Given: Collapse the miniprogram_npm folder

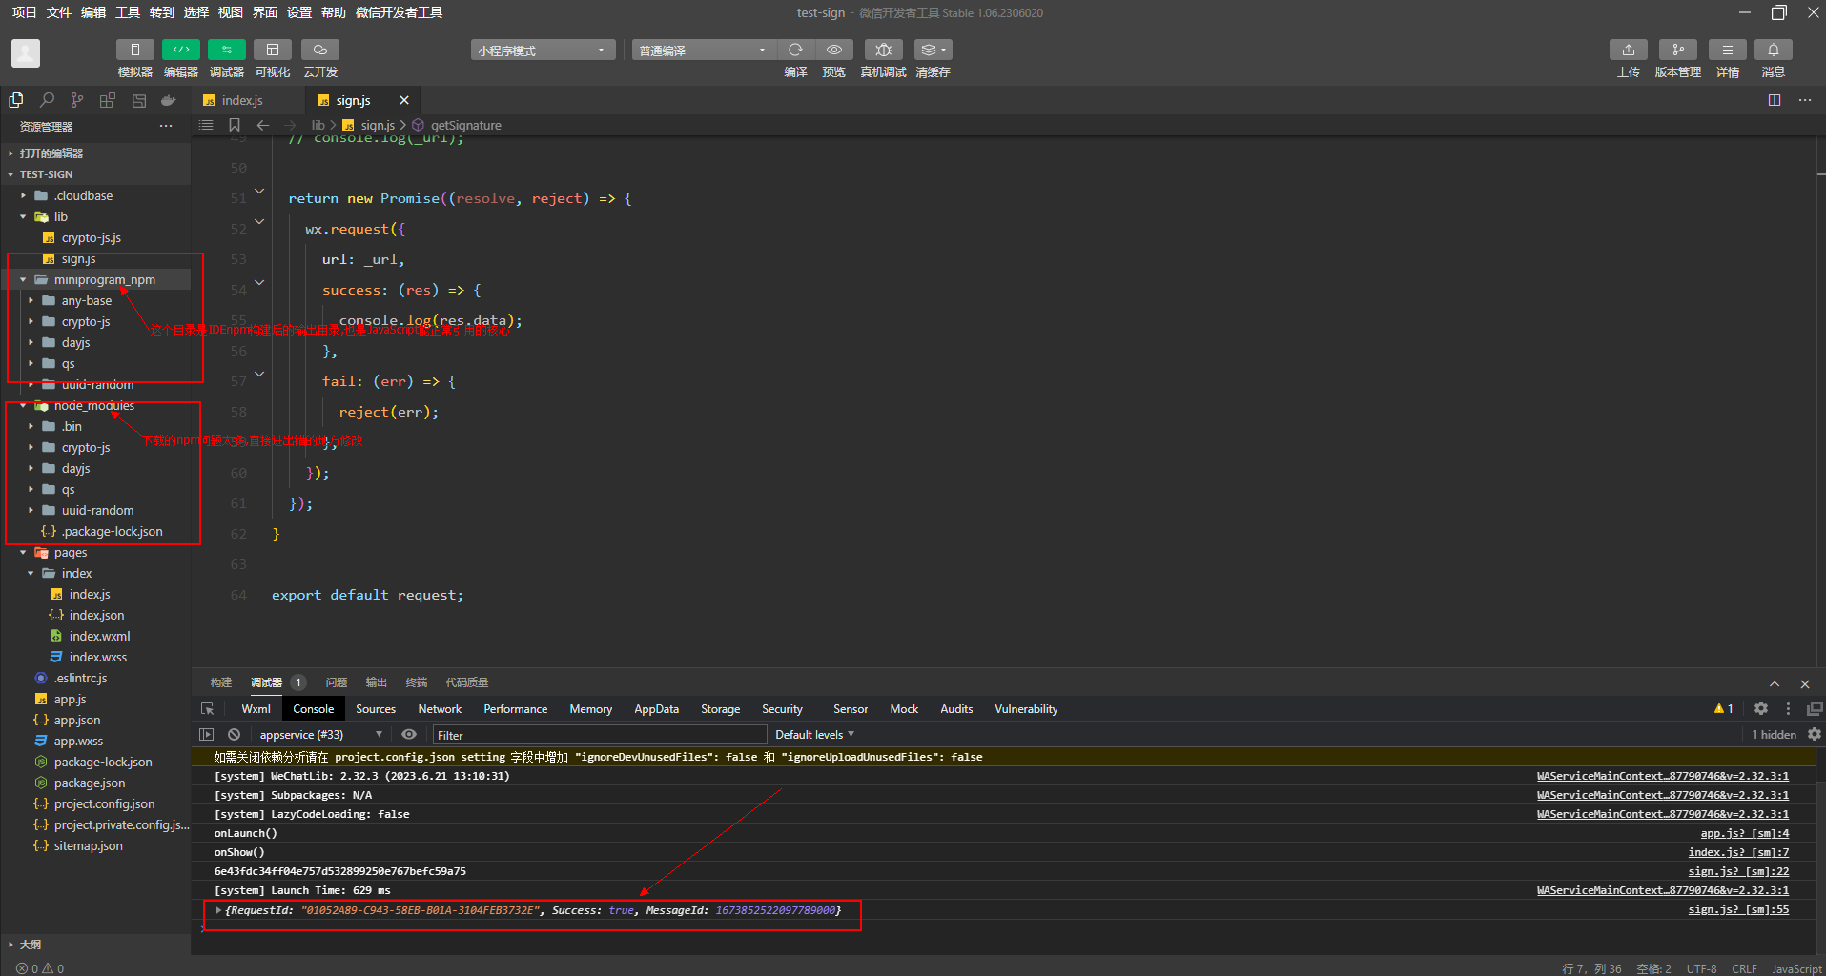Looking at the screenshot, I should [x=95, y=279].
